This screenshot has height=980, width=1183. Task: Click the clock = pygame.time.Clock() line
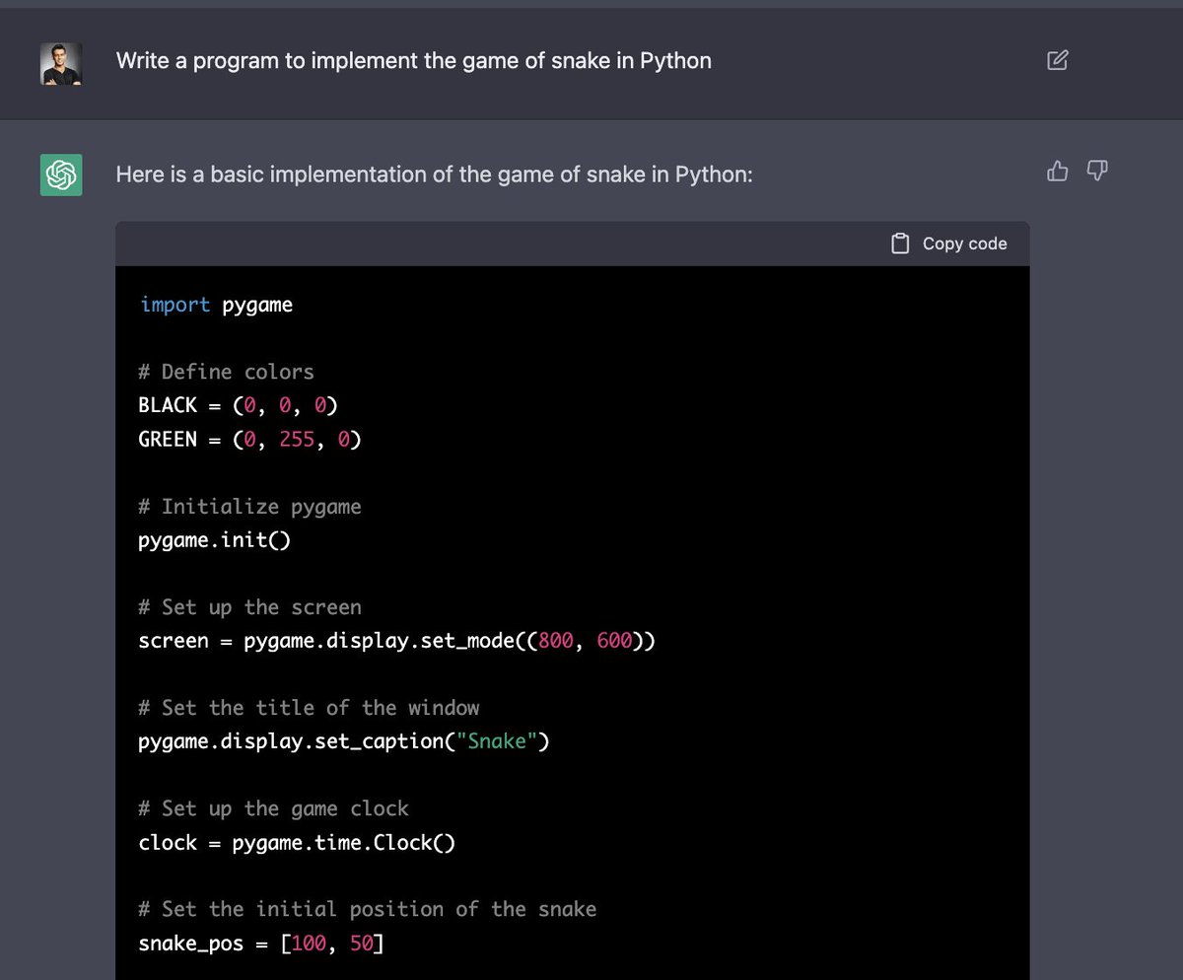click(x=295, y=842)
